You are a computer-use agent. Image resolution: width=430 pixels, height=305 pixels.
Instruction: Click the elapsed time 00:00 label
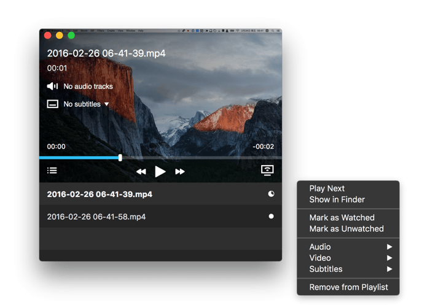point(57,147)
